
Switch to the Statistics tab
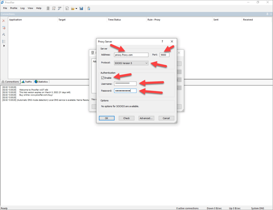(x=41, y=82)
